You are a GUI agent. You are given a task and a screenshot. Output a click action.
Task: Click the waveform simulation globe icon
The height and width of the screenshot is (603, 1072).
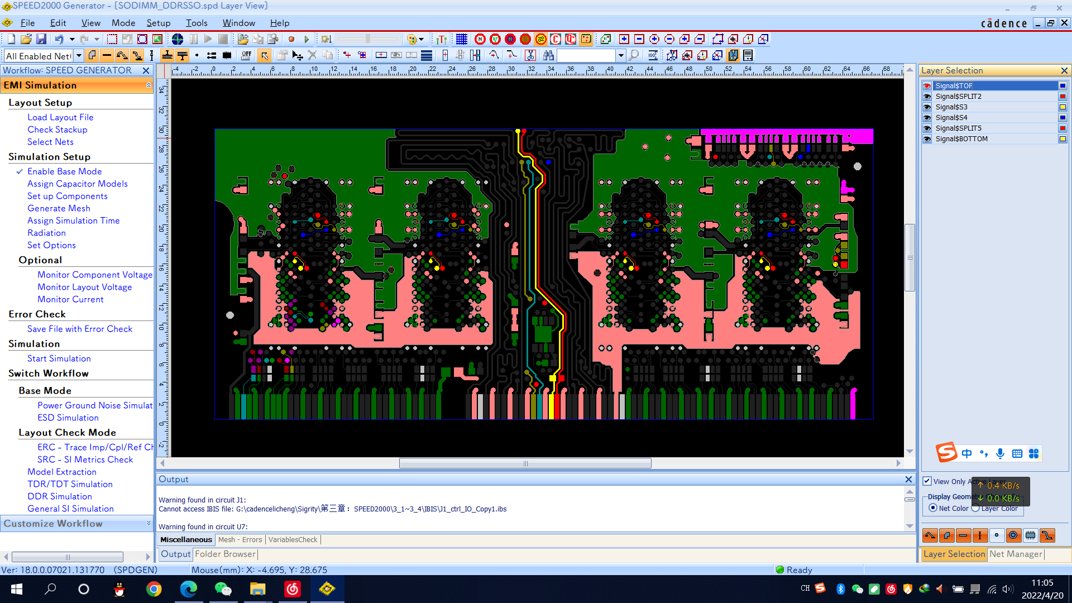click(178, 39)
